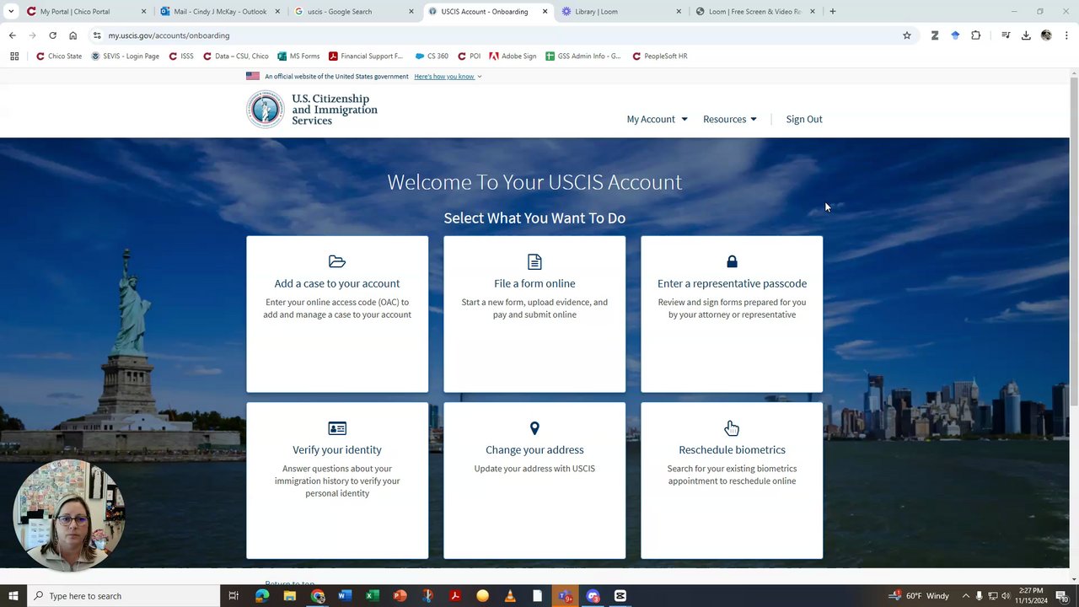
Task: Open the Chrome downloads icon
Action: point(1026,35)
